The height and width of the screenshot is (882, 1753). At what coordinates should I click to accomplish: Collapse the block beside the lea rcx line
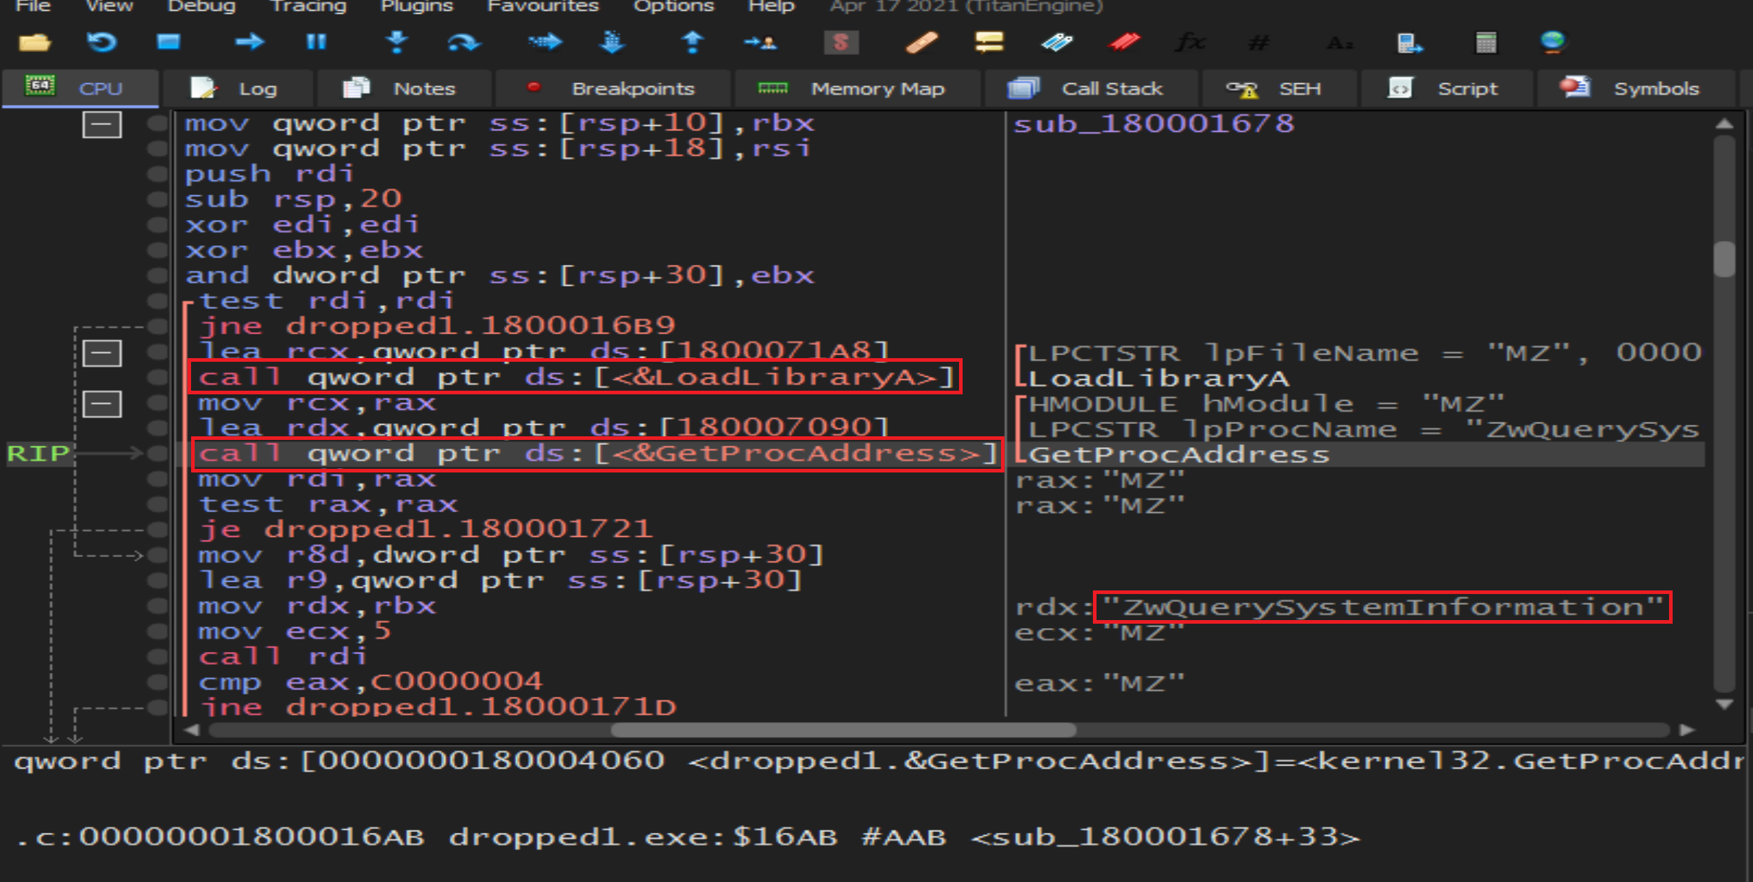(101, 354)
